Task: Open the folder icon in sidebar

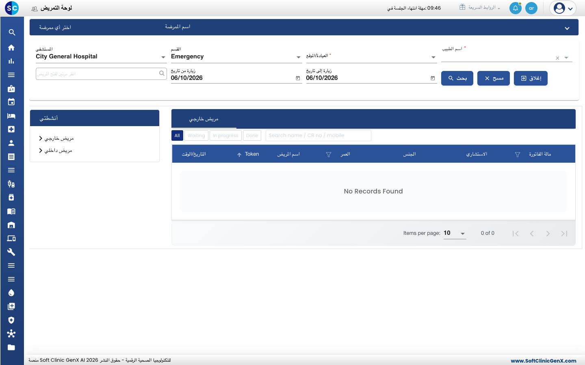Action: (x=11, y=347)
